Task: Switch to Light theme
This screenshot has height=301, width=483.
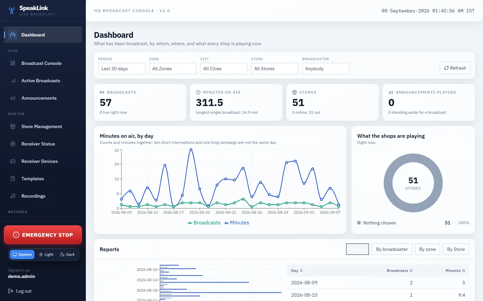Action: click(x=46, y=255)
